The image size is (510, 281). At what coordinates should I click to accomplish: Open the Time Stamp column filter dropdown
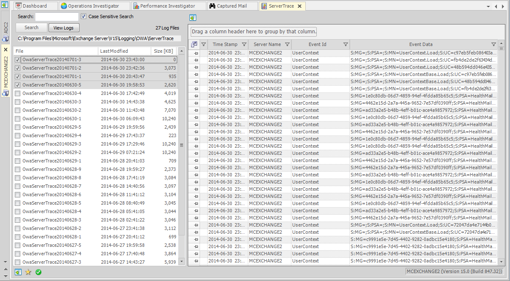pos(244,44)
